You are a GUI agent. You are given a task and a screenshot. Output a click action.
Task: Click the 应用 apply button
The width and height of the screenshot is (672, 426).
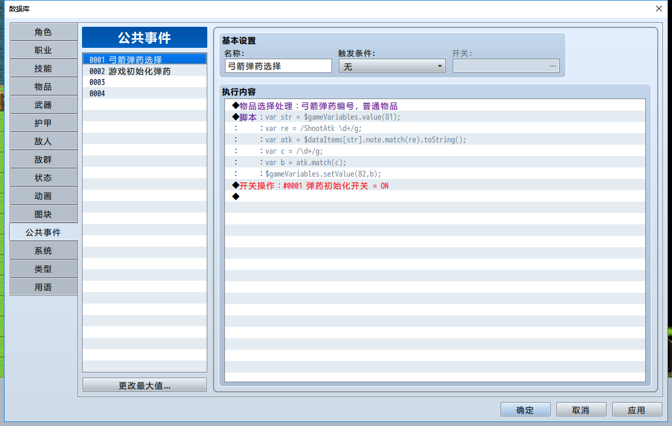(x=637, y=409)
